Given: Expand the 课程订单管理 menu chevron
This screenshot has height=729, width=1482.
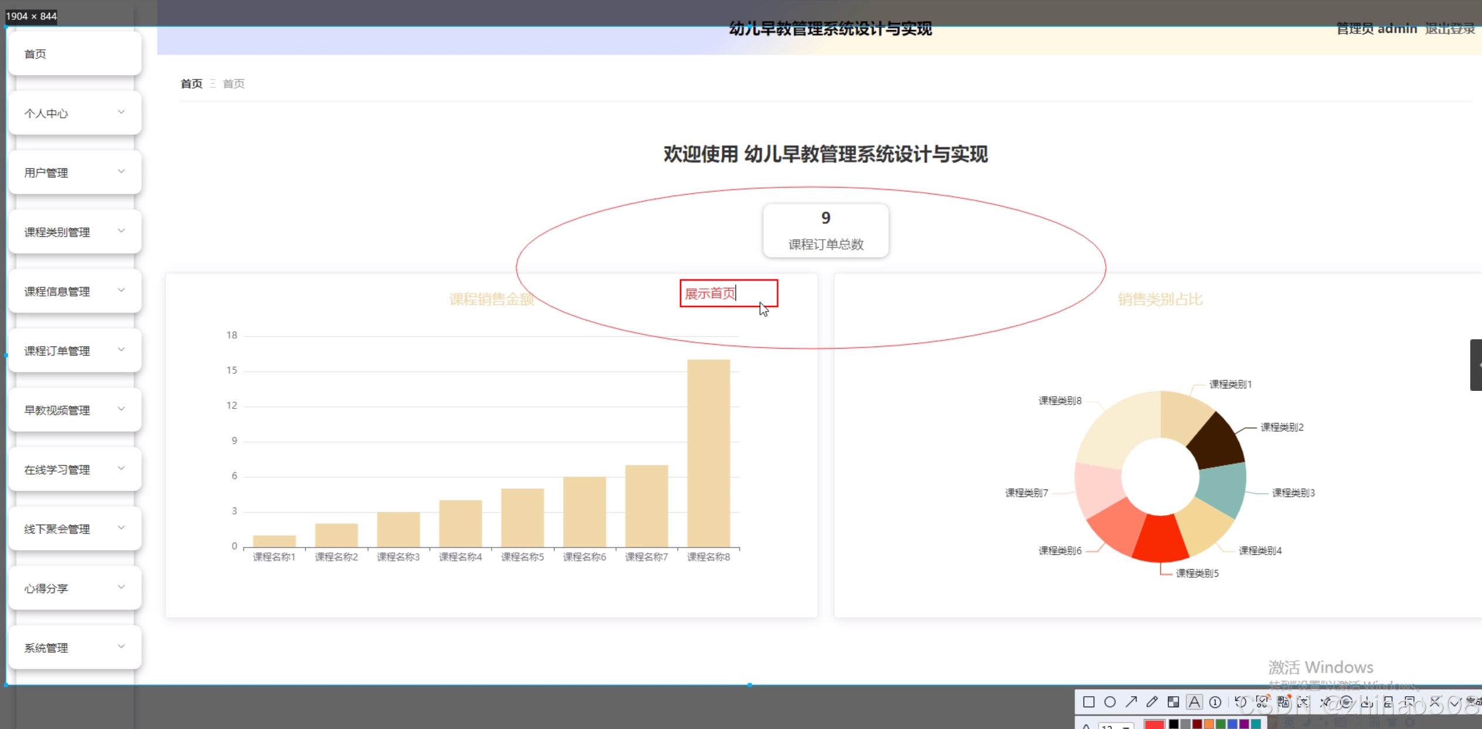Looking at the screenshot, I should [121, 350].
